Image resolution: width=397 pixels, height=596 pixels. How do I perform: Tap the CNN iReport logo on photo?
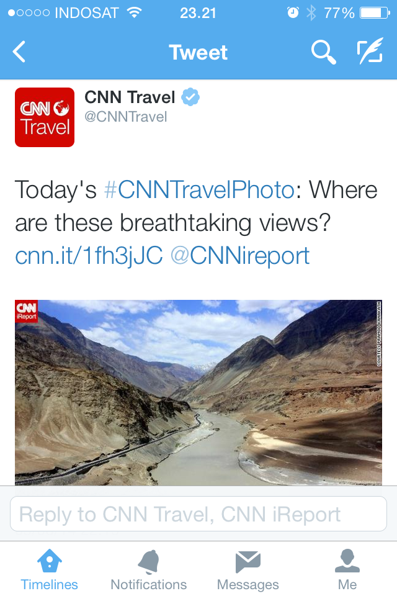[27, 311]
